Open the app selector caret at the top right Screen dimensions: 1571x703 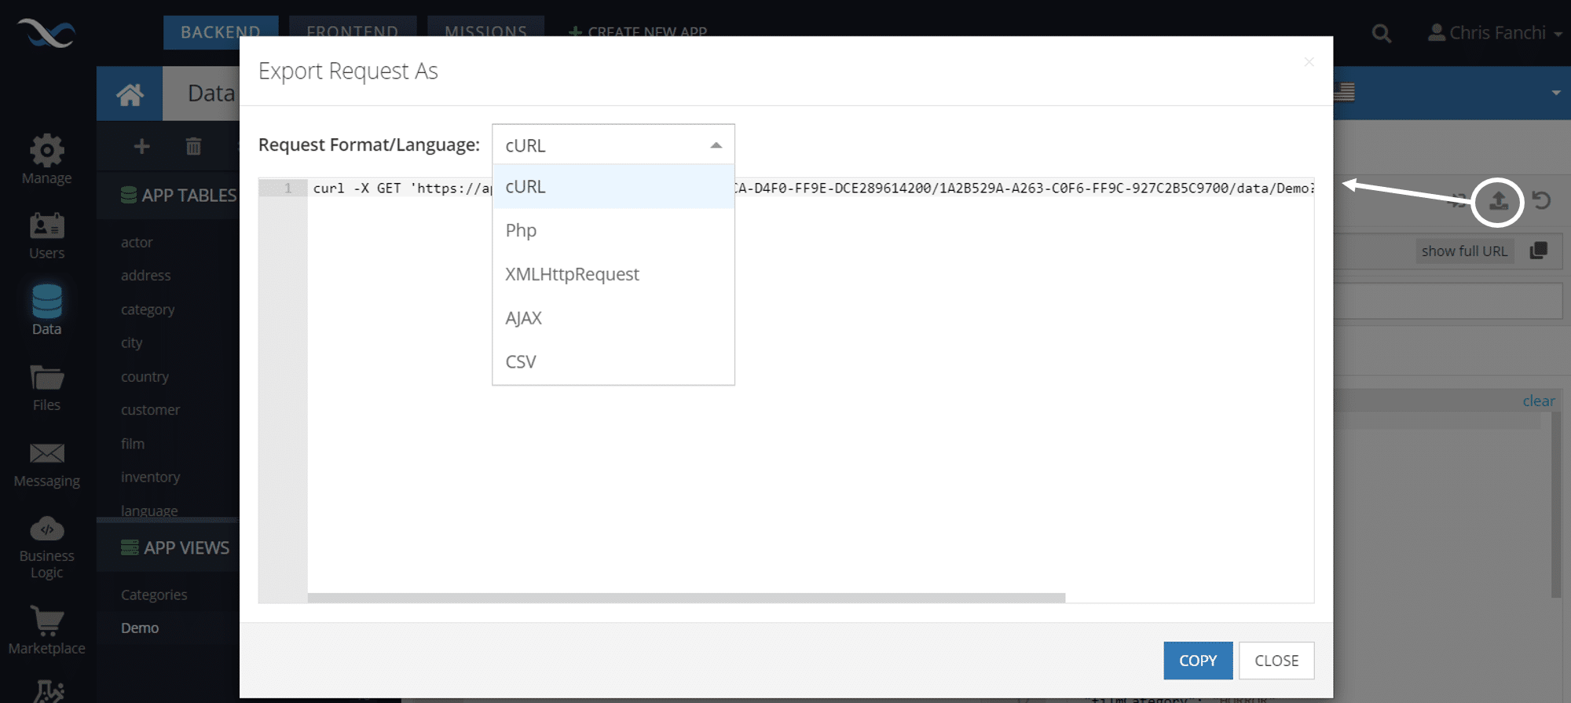(x=1556, y=93)
